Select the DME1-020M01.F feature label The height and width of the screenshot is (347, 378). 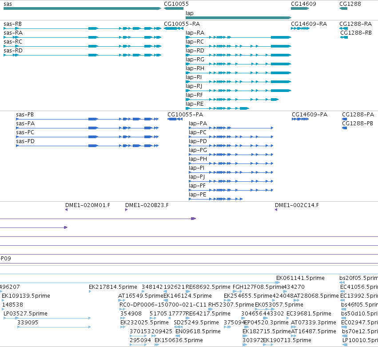pos(88,205)
